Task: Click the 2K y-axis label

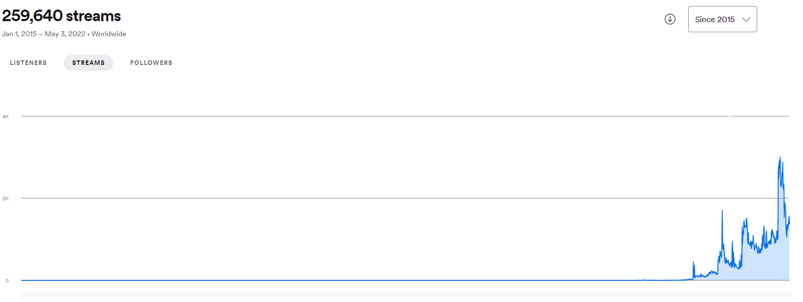Action: (6, 198)
